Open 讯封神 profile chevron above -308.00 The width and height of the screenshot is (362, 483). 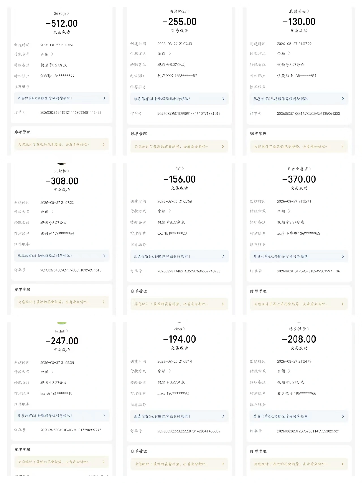(x=68, y=171)
